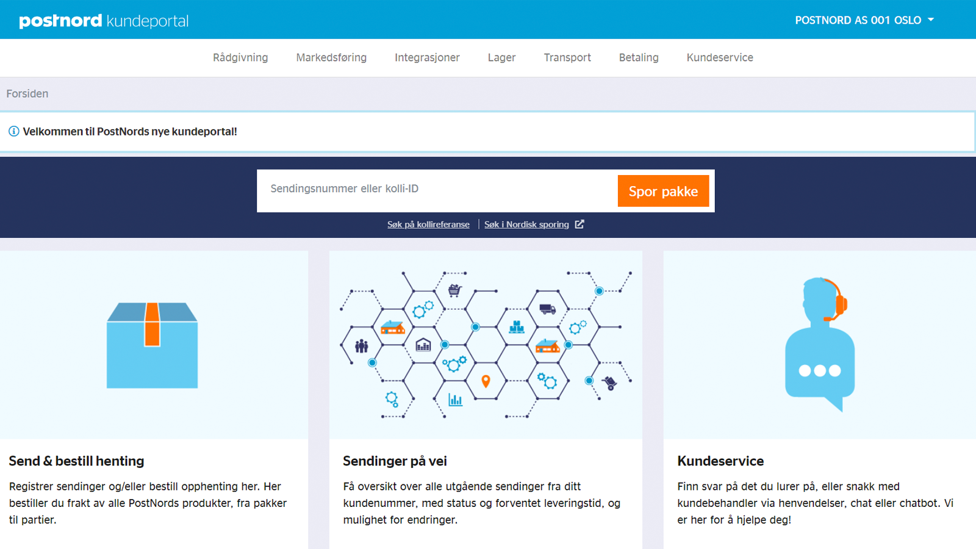Click the 'Finn svar på det du lurer på' description
The image size is (976, 549).
(x=816, y=503)
